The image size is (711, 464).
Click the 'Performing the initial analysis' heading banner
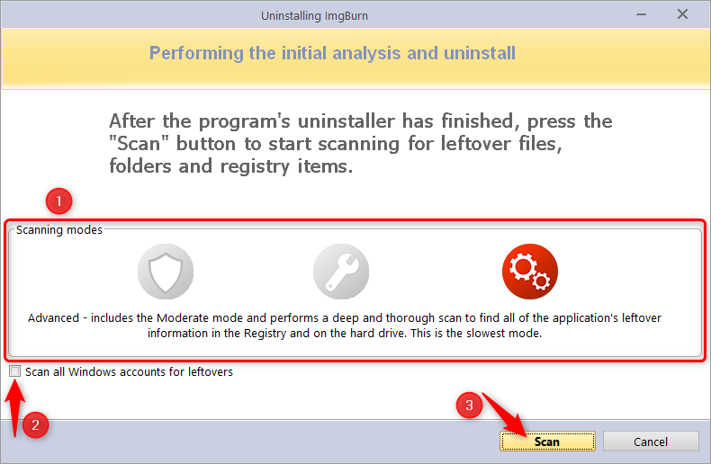point(332,53)
